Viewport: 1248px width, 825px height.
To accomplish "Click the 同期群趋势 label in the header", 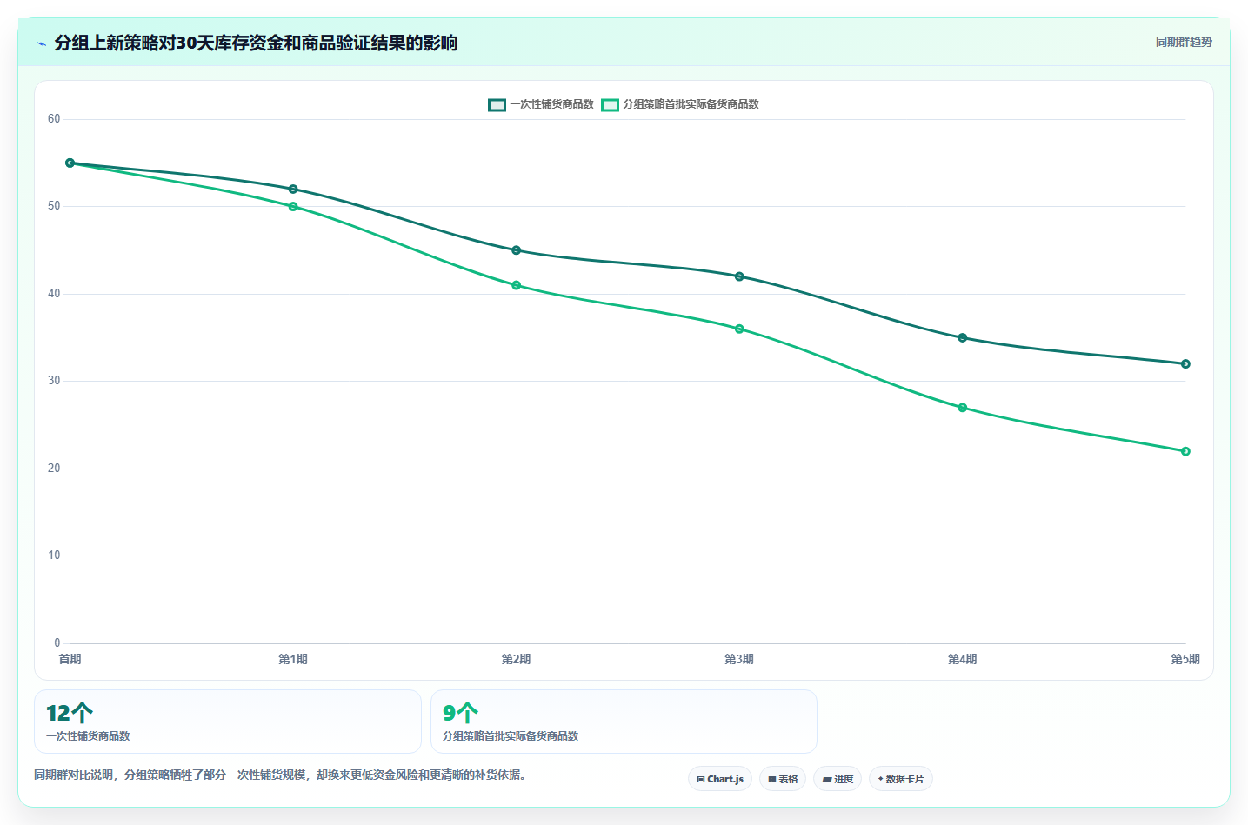I will tap(1184, 42).
